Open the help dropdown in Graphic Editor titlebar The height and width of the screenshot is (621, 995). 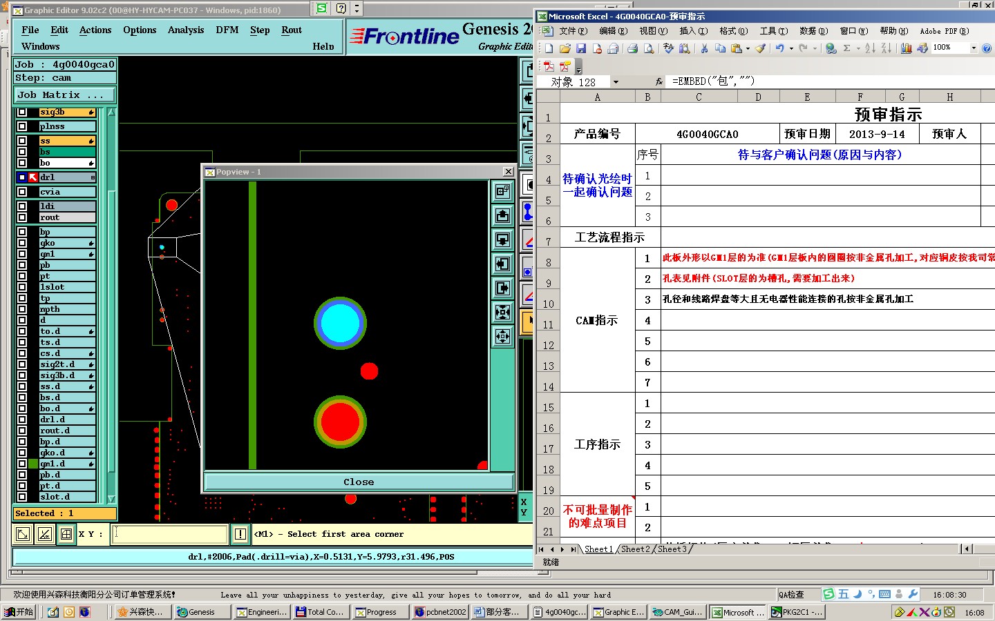[357, 9]
